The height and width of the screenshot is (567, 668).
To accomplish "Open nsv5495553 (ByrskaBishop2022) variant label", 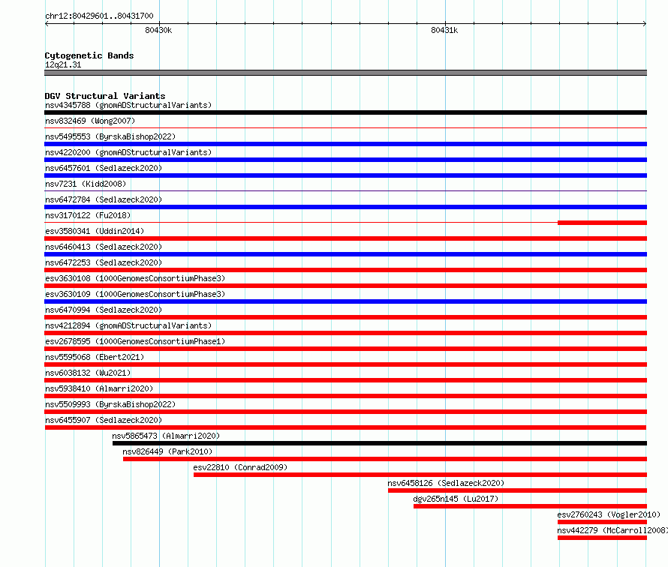I will (110, 136).
